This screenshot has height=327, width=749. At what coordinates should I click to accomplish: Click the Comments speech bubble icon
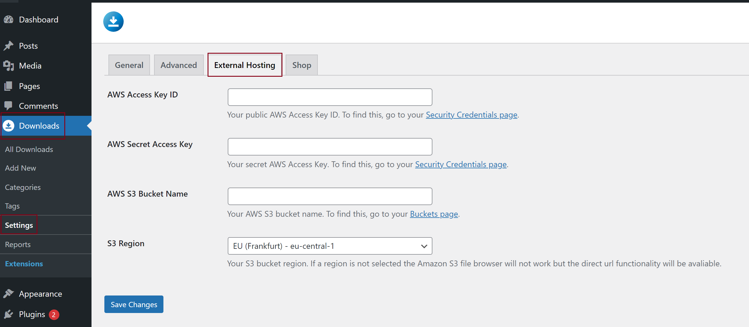(x=8, y=106)
